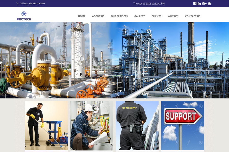Select the first carousel indicator dot
The height and width of the screenshot is (152, 229).
tap(108, 91)
